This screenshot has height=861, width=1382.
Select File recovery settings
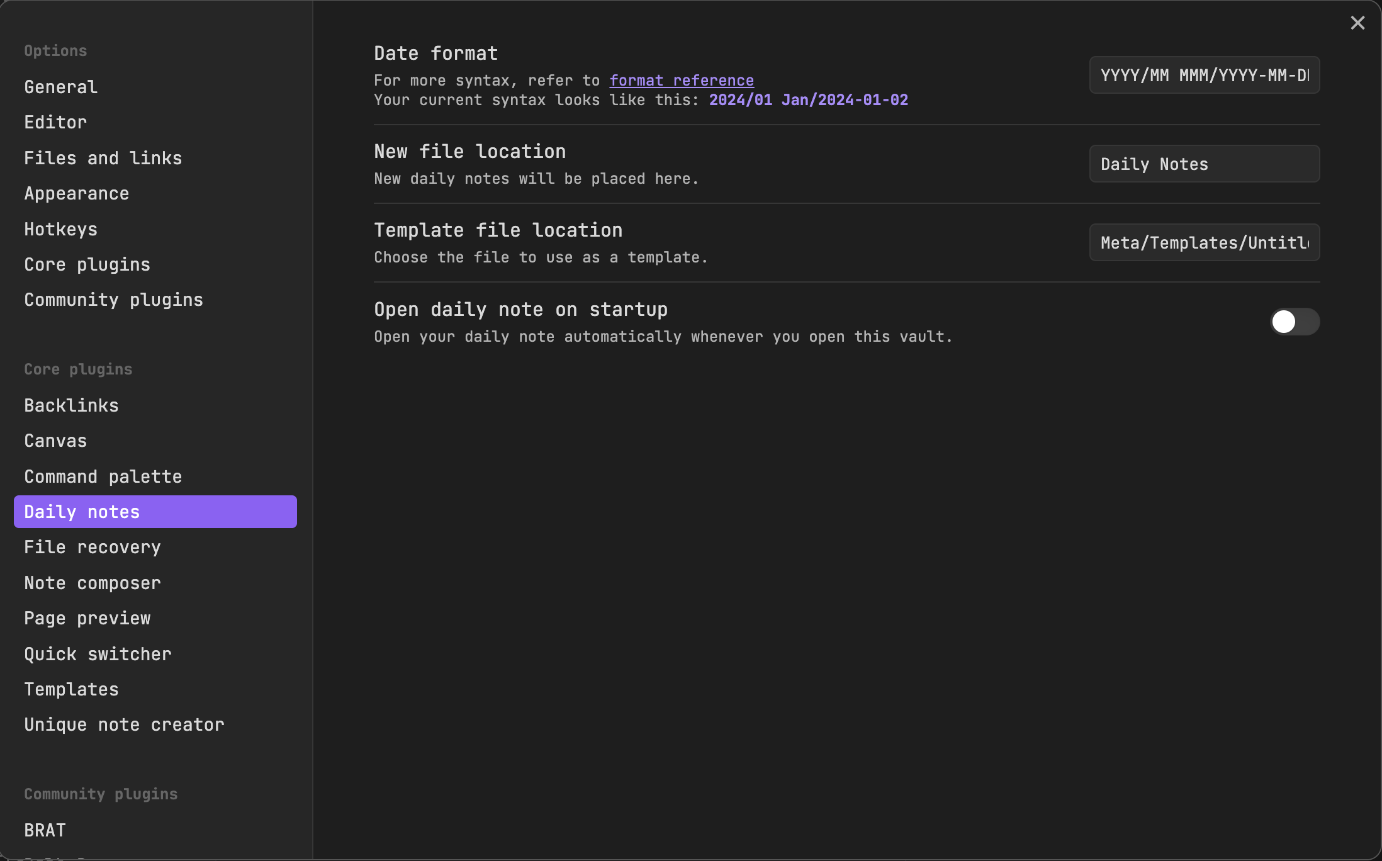[x=93, y=547]
